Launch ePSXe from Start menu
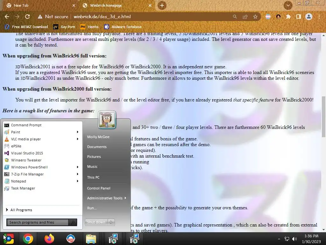 tap(43, 146)
